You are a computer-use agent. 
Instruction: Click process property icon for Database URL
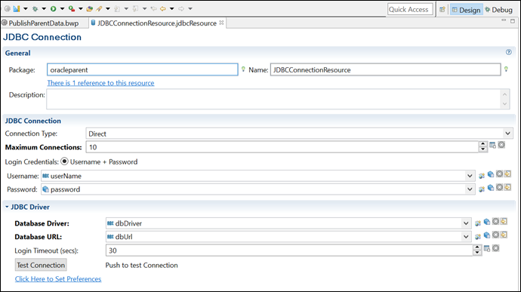(487, 235)
